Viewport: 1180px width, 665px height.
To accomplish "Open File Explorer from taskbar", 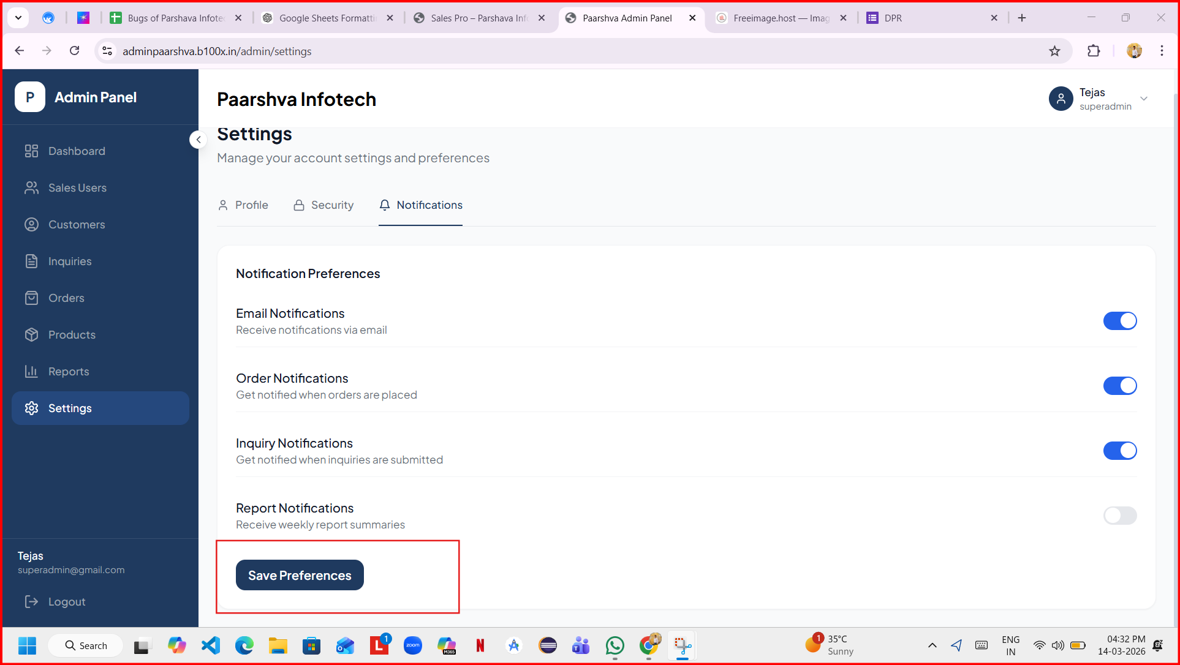I will [278, 645].
